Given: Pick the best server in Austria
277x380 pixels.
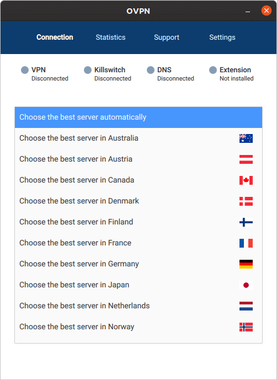Looking at the screenshot, I should coord(138,159).
